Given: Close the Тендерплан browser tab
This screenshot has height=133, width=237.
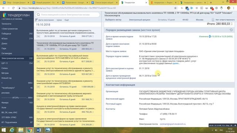Looking at the screenshot, I should 146,3.
